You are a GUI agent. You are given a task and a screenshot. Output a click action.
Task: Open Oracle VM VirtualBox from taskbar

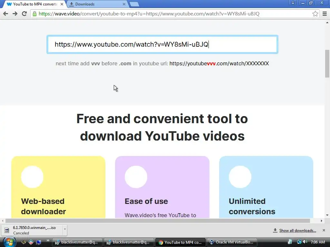[x=232, y=242]
